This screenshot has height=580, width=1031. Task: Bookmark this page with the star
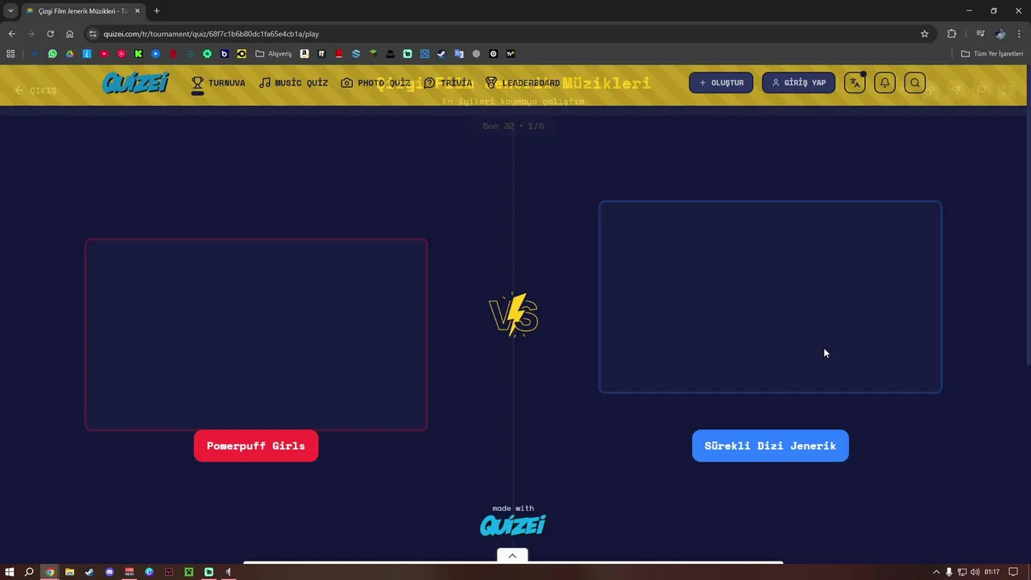(925, 34)
